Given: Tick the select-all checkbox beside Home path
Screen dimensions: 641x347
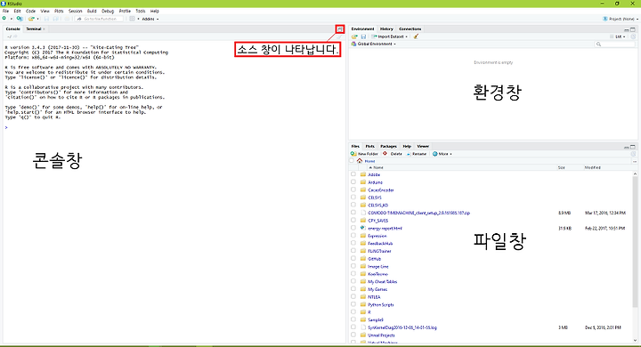Looking at the screenshot, I should click(352, 161).
